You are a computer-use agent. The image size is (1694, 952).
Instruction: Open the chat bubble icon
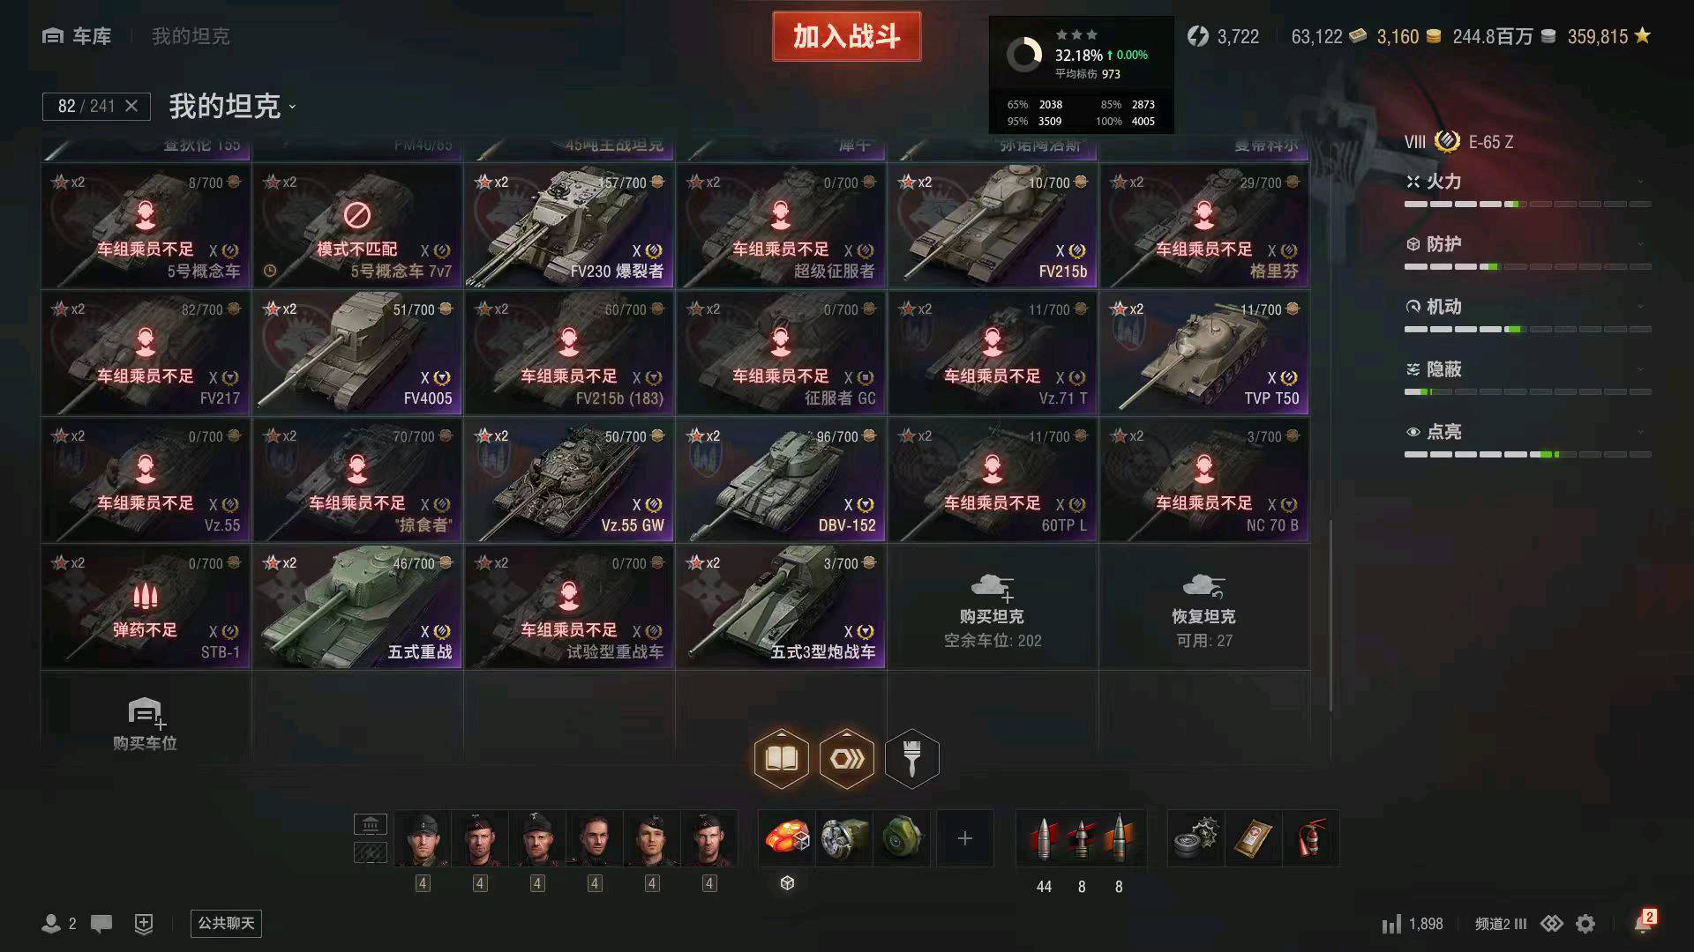click(101, 924)
